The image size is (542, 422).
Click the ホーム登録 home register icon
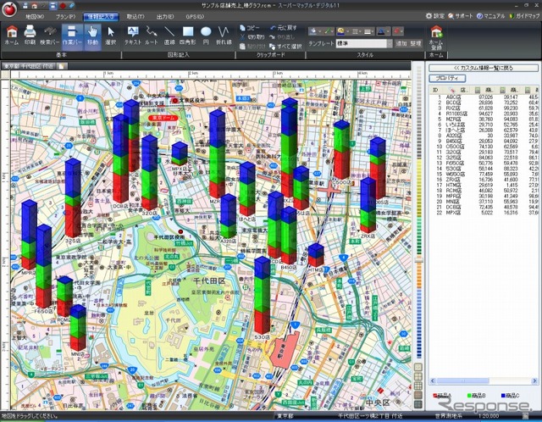[436, 37]
